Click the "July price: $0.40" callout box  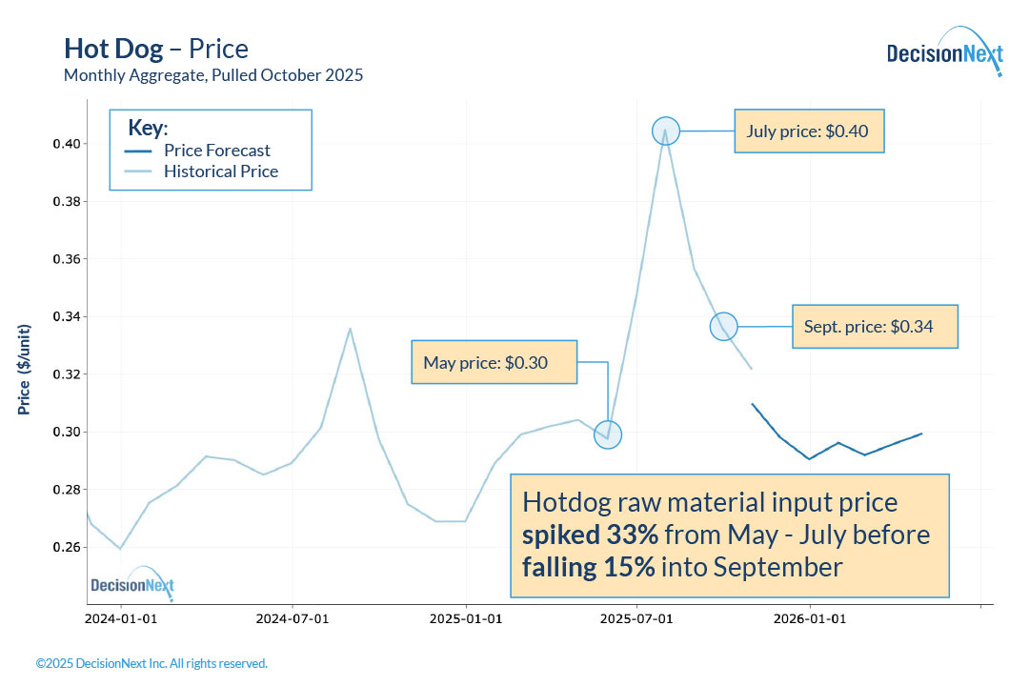(x=809, y=131)
